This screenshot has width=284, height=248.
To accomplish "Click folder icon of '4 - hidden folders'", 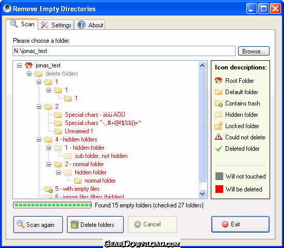I will coord(48,139).
